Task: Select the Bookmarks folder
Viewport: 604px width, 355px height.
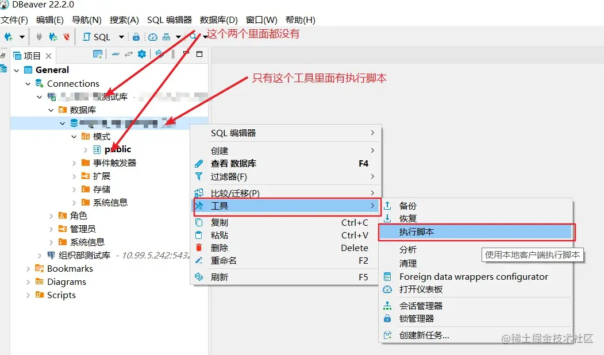Action: 70,268
